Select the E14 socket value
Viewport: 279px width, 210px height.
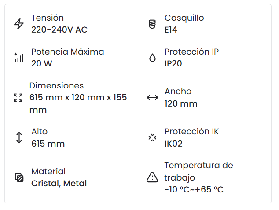[171, 30]
